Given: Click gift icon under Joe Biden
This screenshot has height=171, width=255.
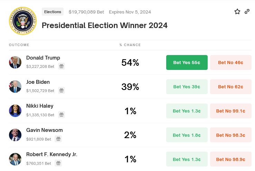Looking at the screenshot, I should [62, 90].
